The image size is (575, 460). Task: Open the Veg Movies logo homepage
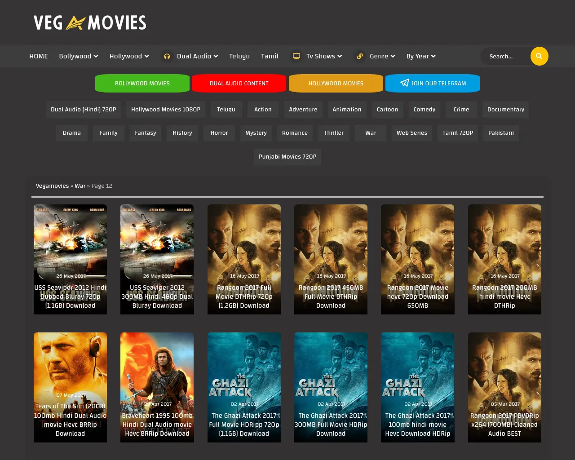click(x=90, y=22)
